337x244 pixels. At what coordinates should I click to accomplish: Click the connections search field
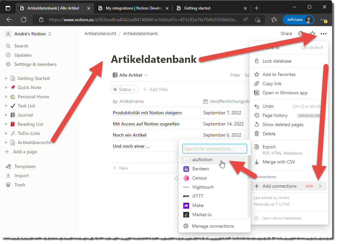tap(214, 148)
